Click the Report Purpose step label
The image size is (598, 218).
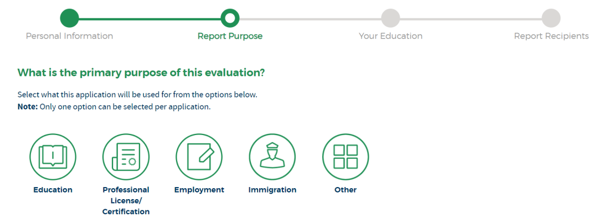tap(230, 36)
